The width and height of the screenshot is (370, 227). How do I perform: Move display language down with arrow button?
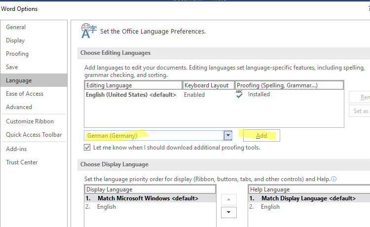[x=228, y=212]
